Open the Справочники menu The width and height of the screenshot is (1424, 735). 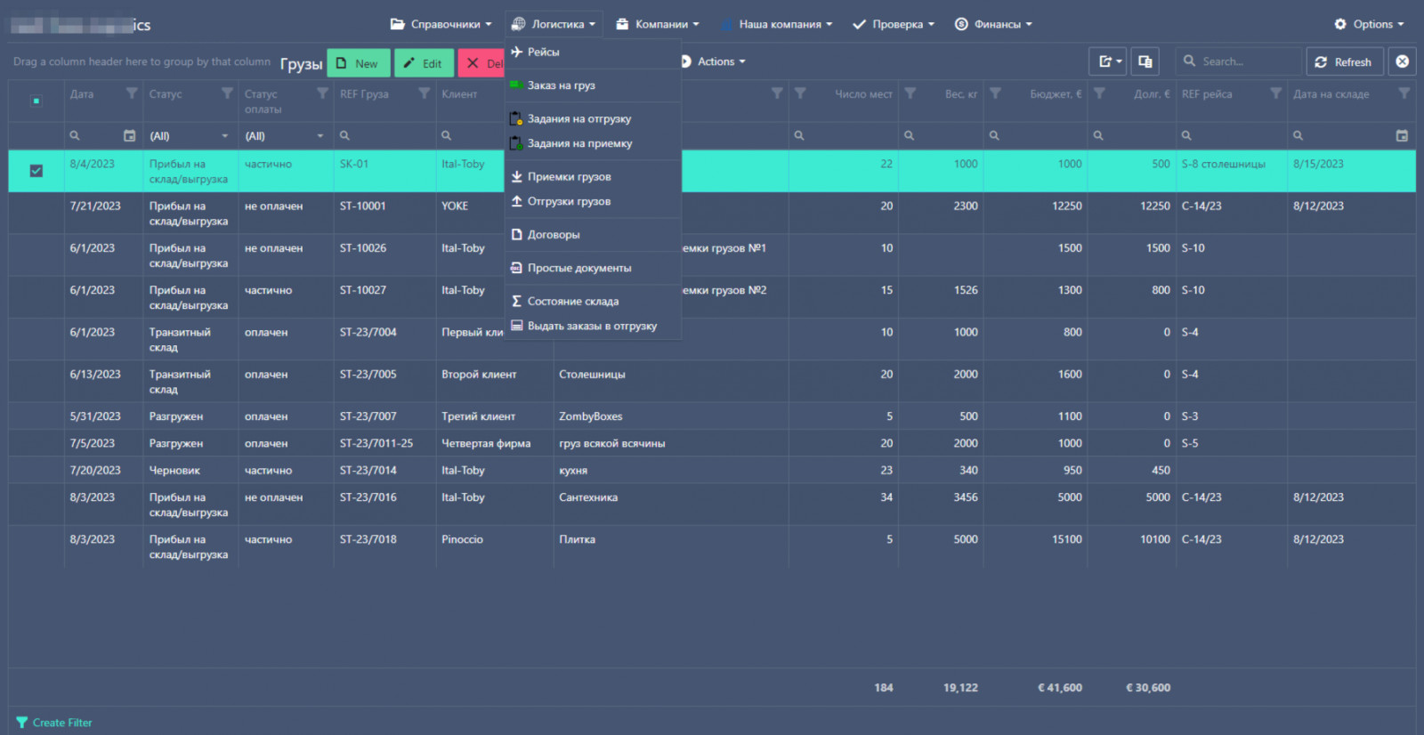[441, 24]
